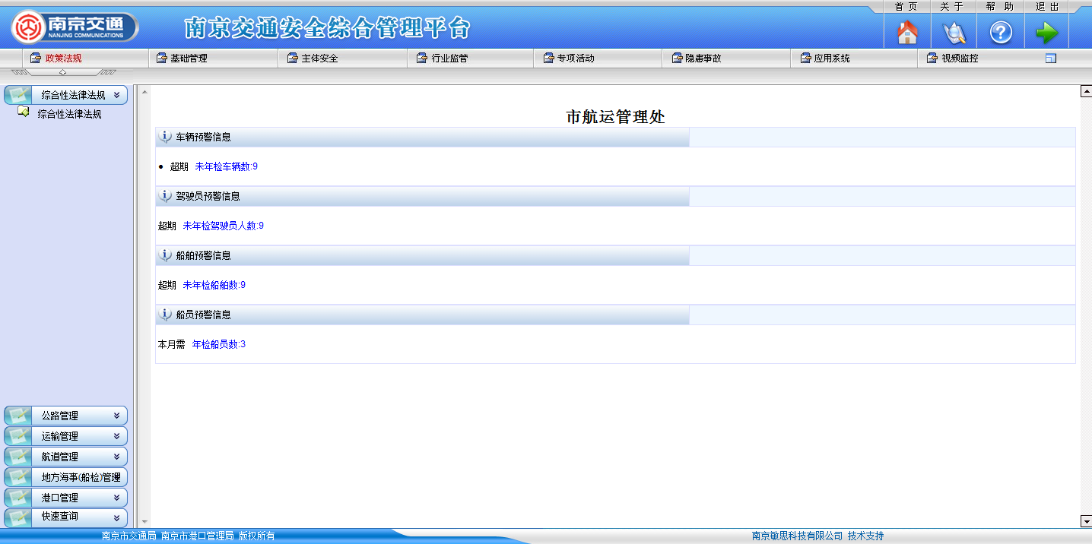Open the 未年检车辆数:9 link
This screenshot has width=1092, height=544.
pos(226,166)
